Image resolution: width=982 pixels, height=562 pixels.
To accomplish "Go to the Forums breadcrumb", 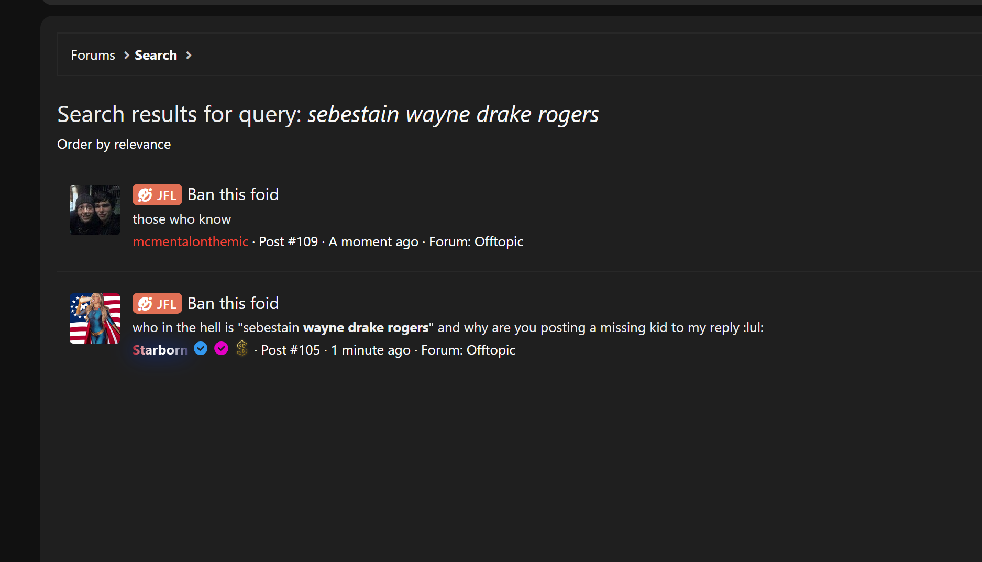I will pos(93,56).
